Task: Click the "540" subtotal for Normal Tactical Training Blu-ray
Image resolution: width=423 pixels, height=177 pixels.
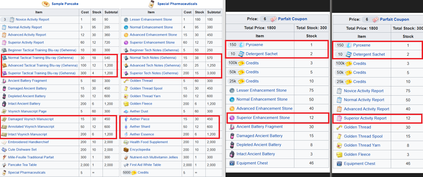Action: (x=107, y=58)
